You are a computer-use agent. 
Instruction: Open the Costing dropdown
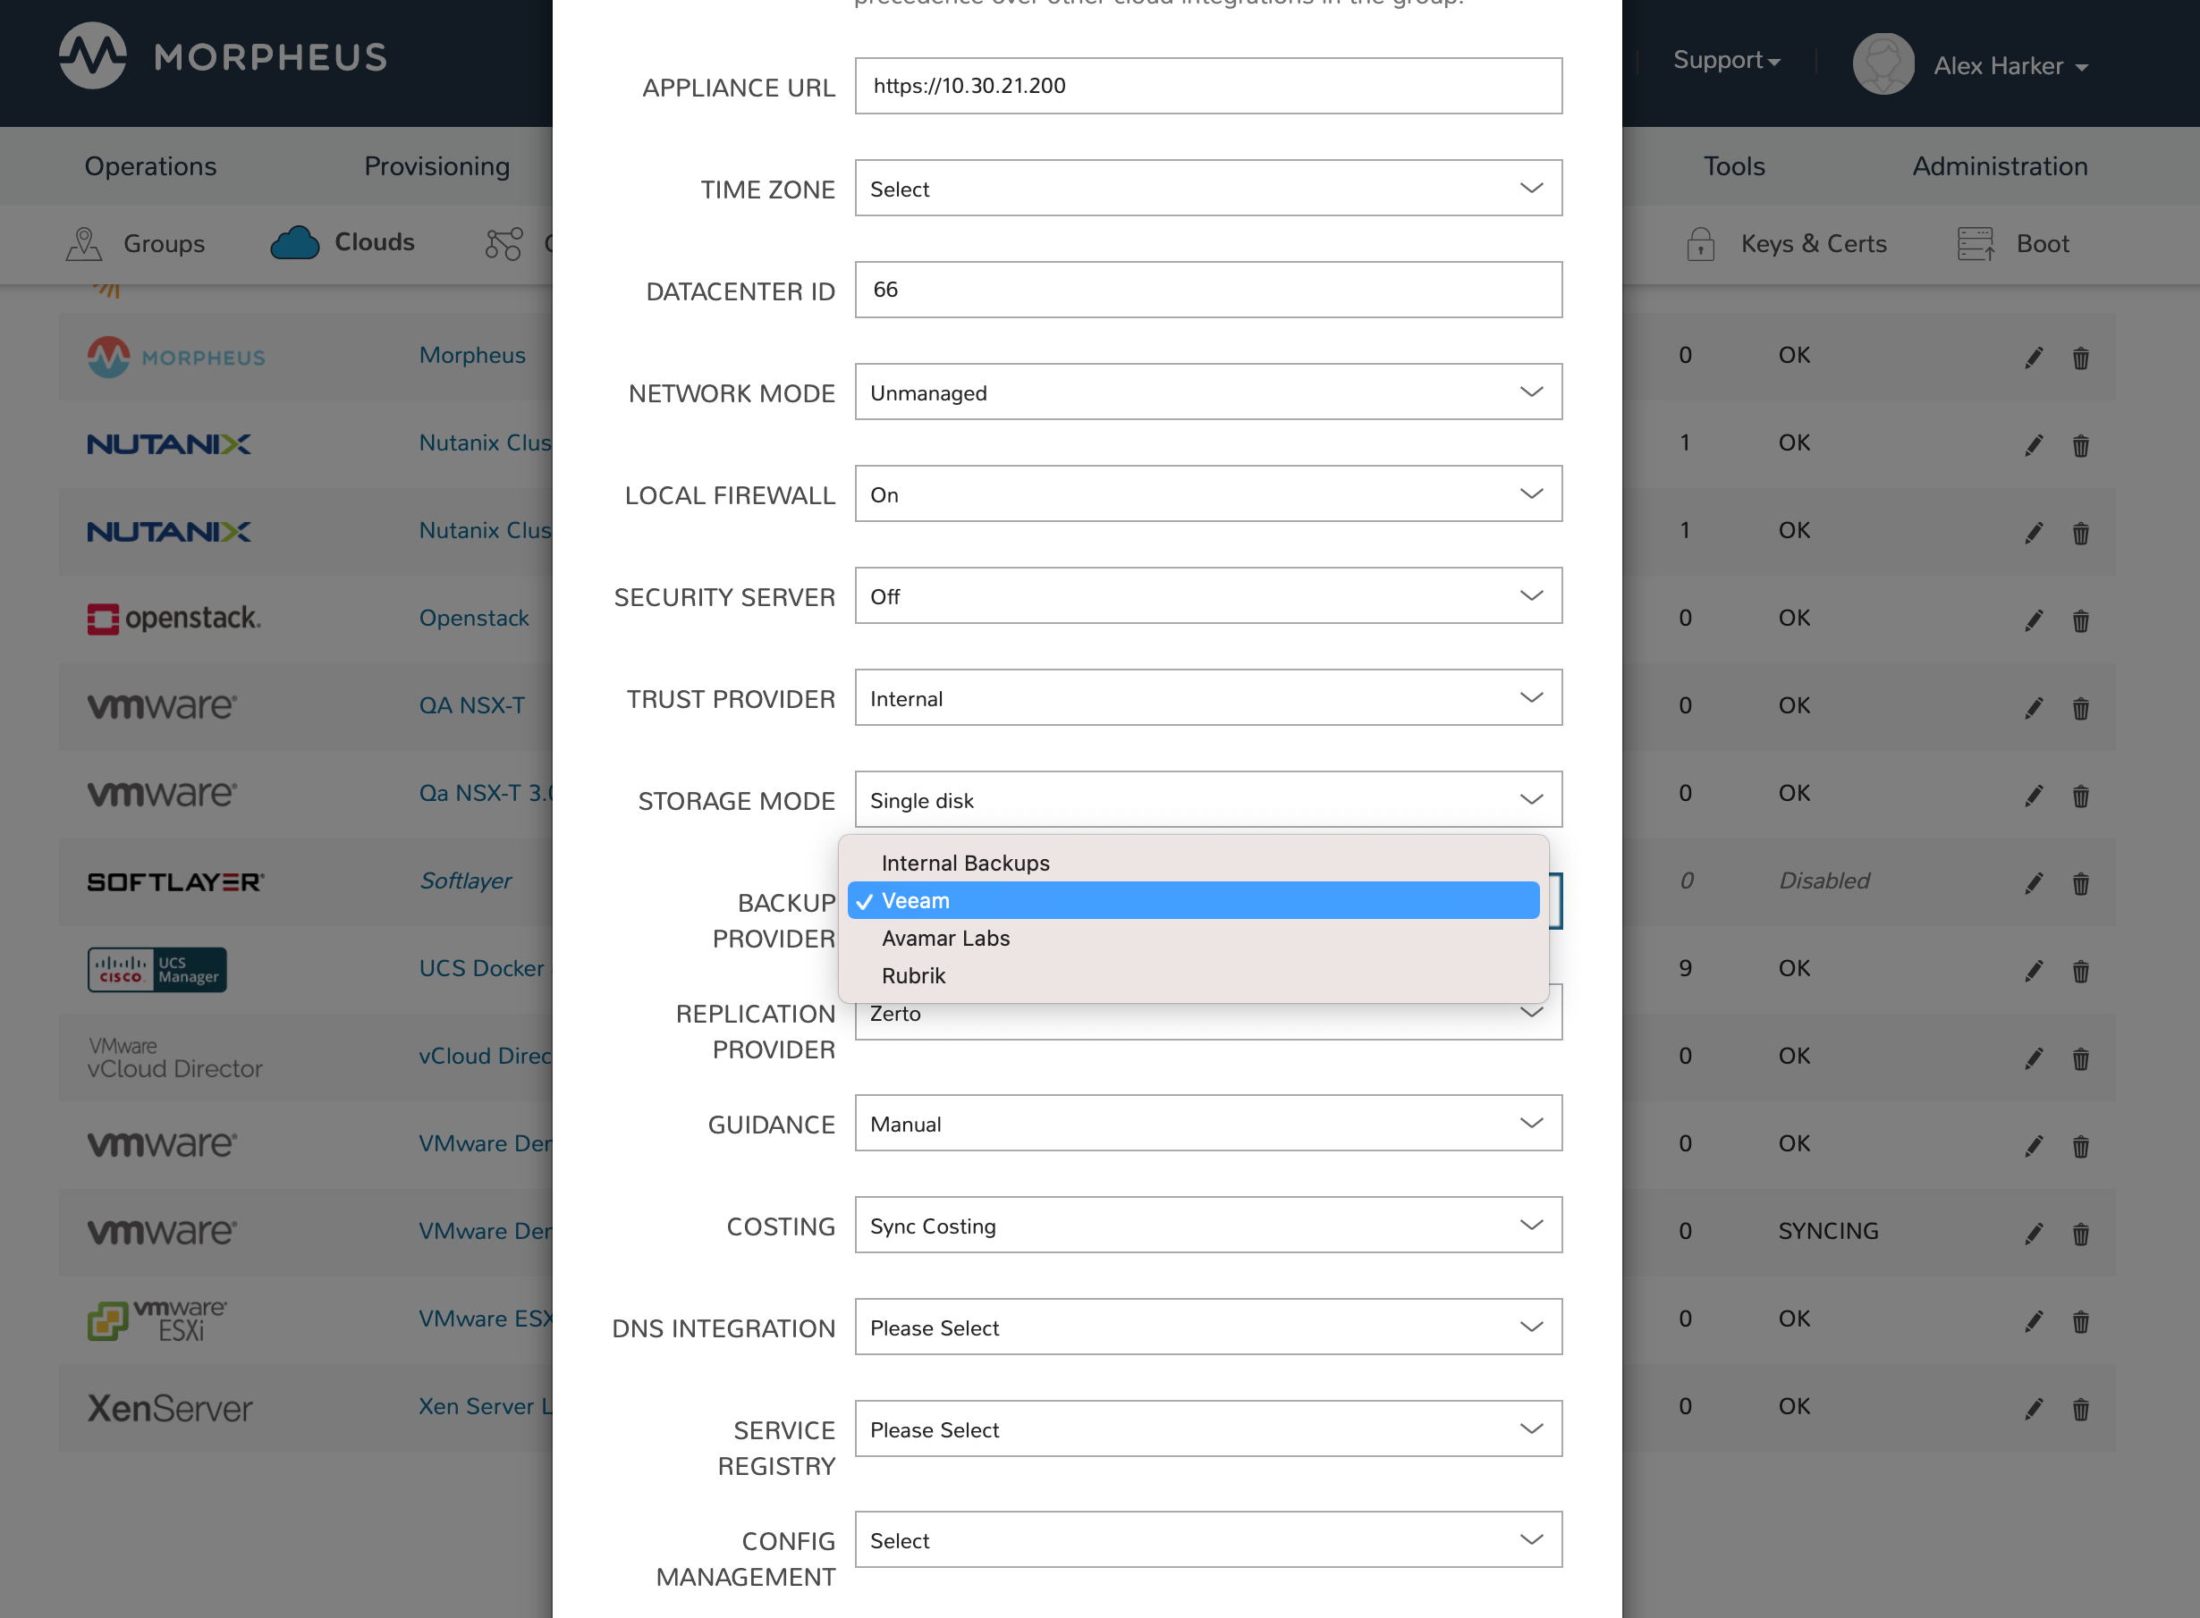click(x=1207, y=1226)
